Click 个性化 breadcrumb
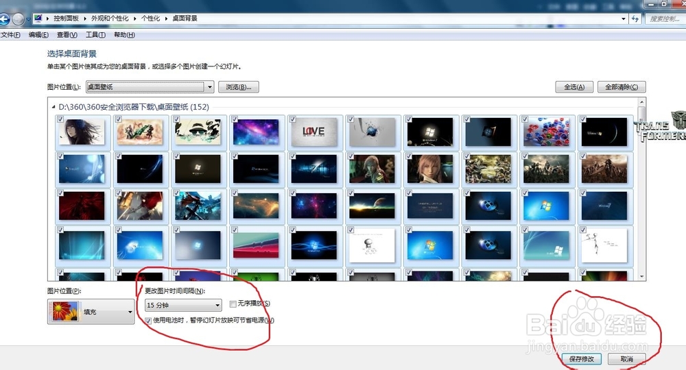This screenshot has width=686, height=370. 150,18
